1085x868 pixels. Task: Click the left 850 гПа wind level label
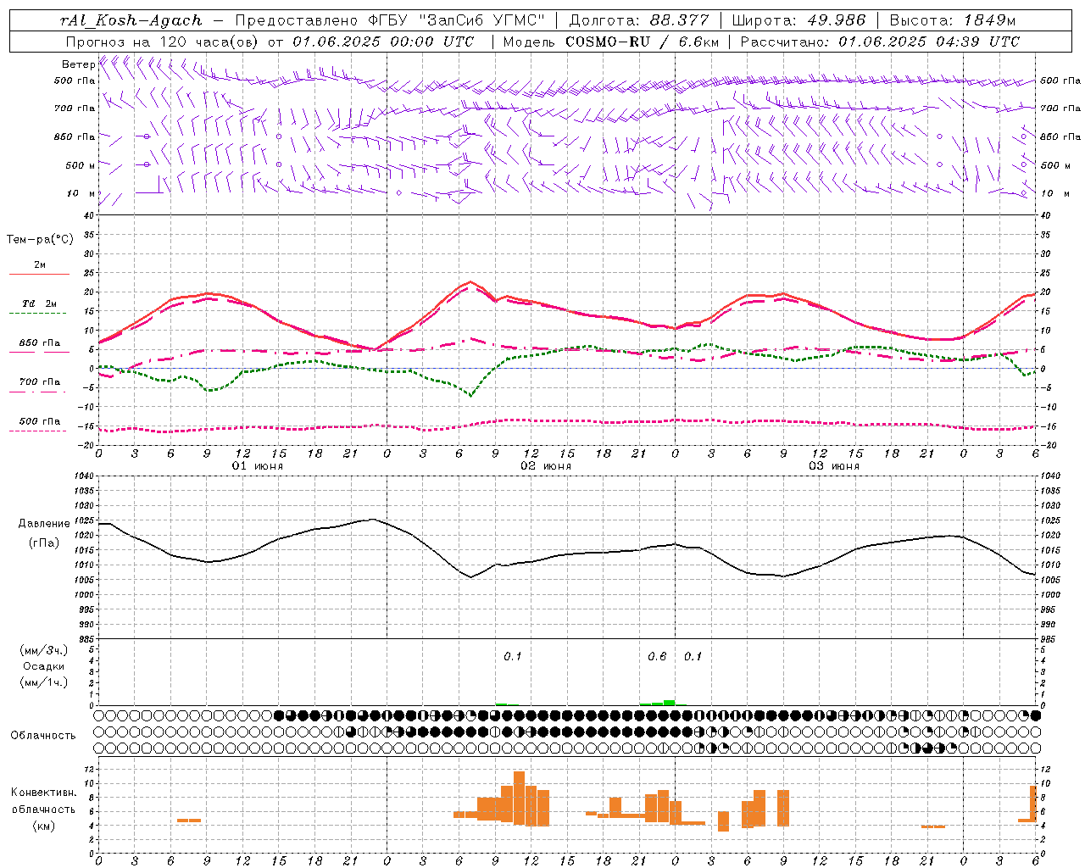click(75, 136)
